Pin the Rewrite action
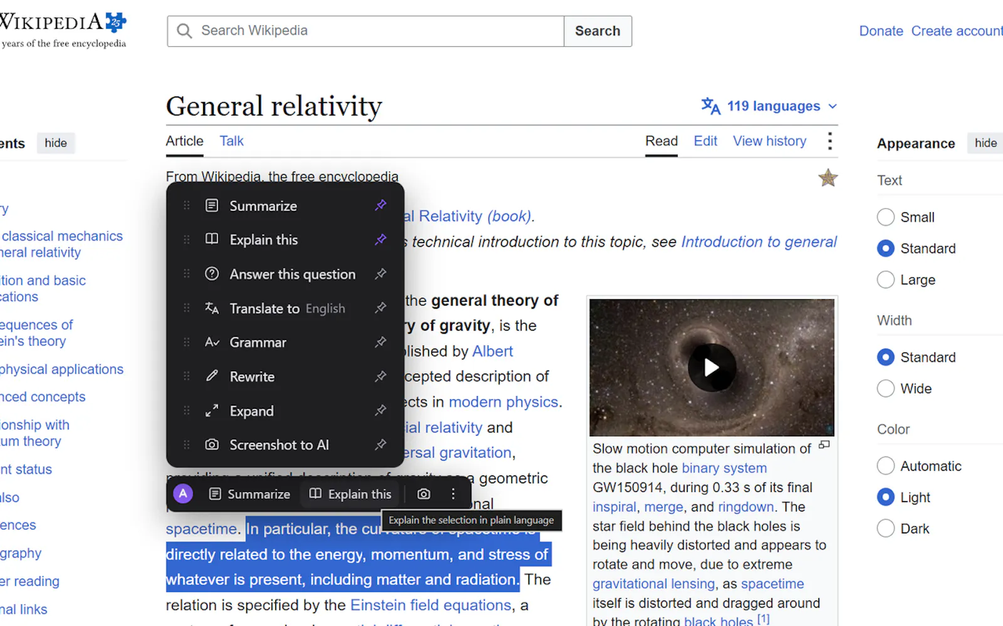Viewport: 1003px width, 626px height. coord(381,376)
